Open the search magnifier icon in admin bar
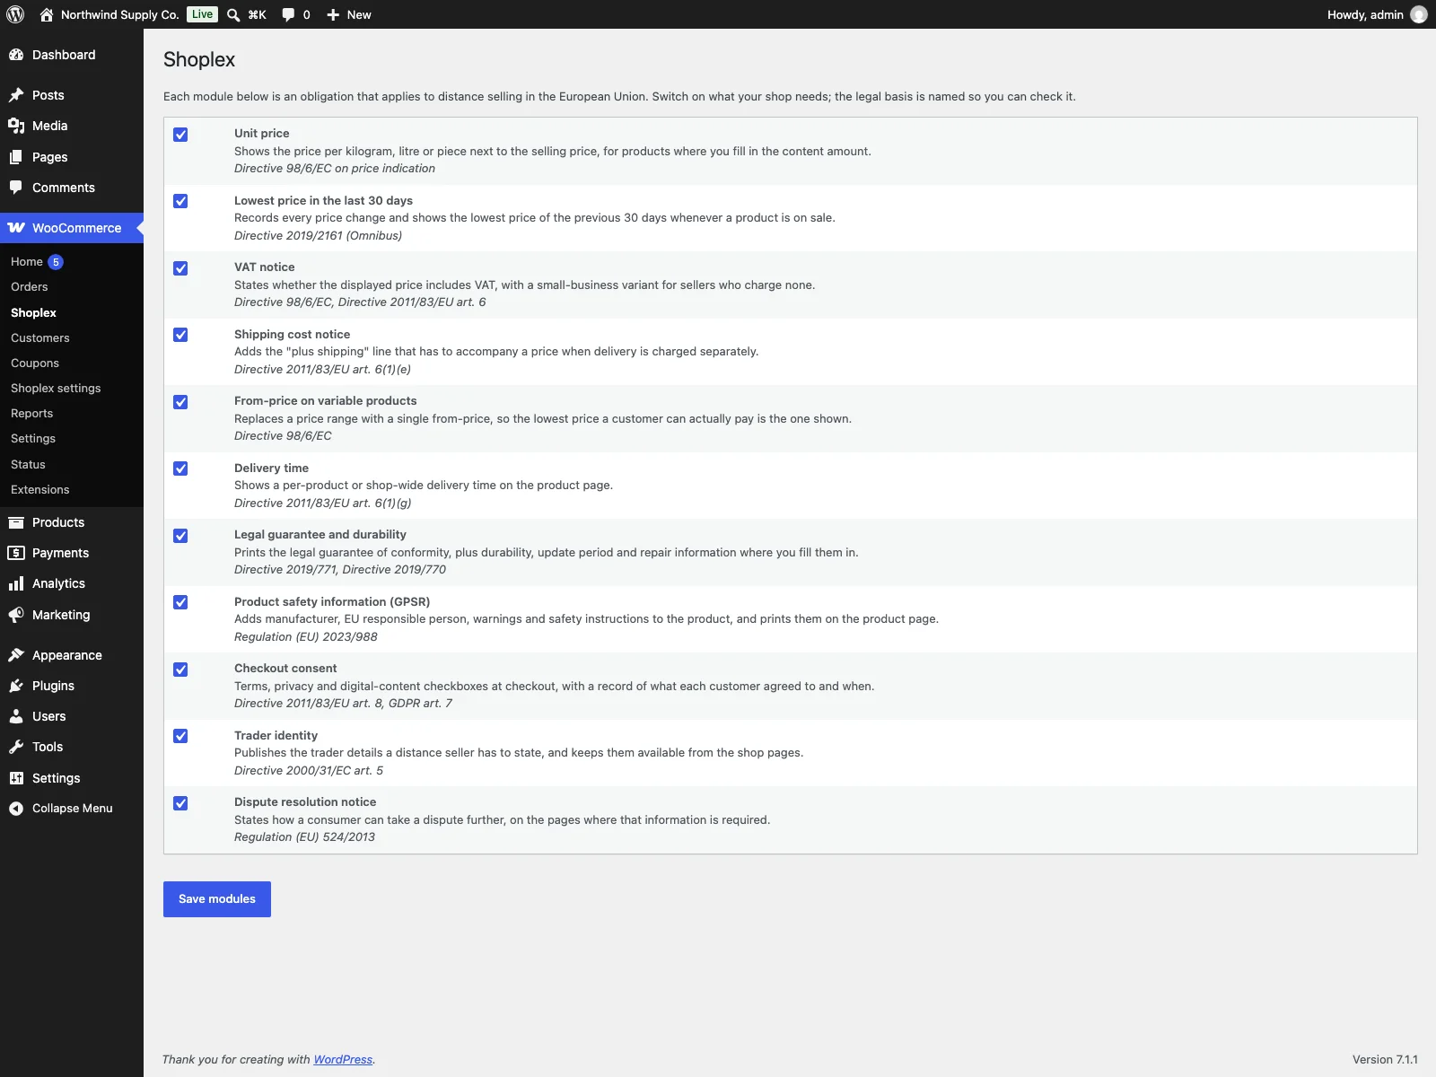This screenshot has width=1436, height=1077. coord(233,14)
